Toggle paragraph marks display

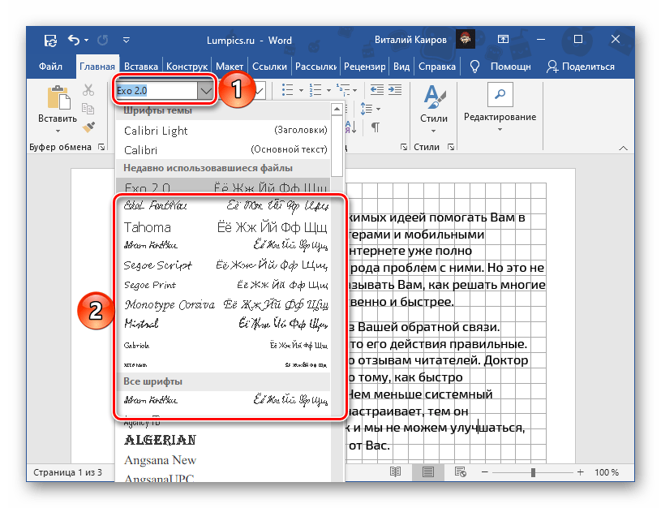(x=376, y=128)
